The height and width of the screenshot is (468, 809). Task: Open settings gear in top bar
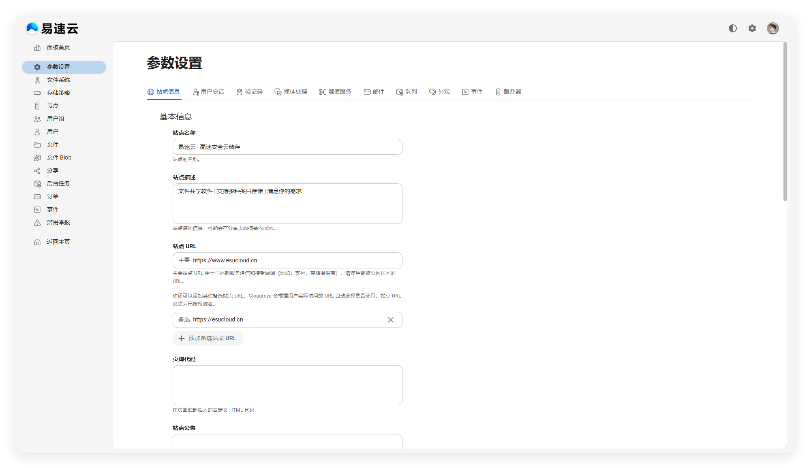point(752,28)
